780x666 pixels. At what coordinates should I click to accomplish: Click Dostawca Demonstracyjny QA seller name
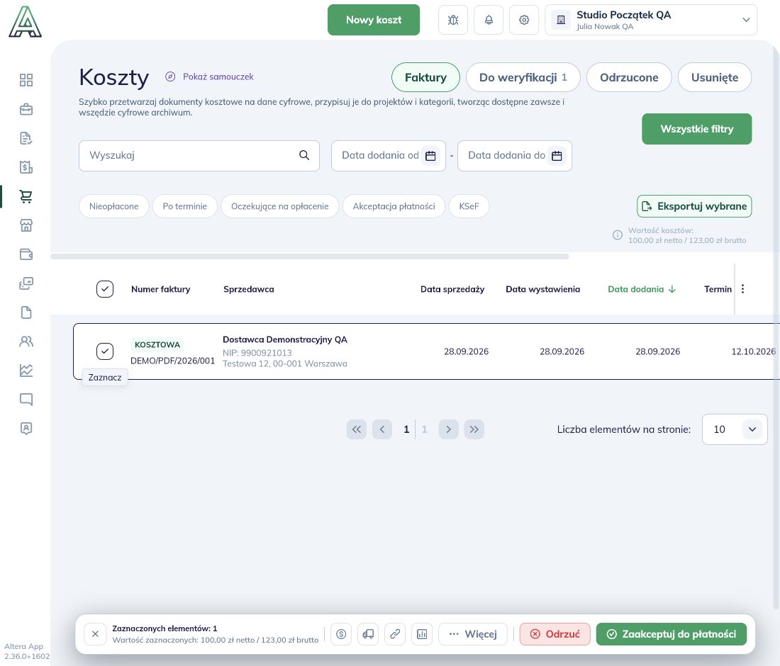pos(285,339)
